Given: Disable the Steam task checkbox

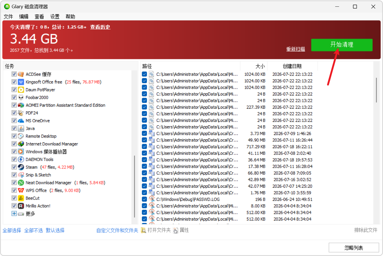Looking at the screenshot, I should (x=14, y=167).
